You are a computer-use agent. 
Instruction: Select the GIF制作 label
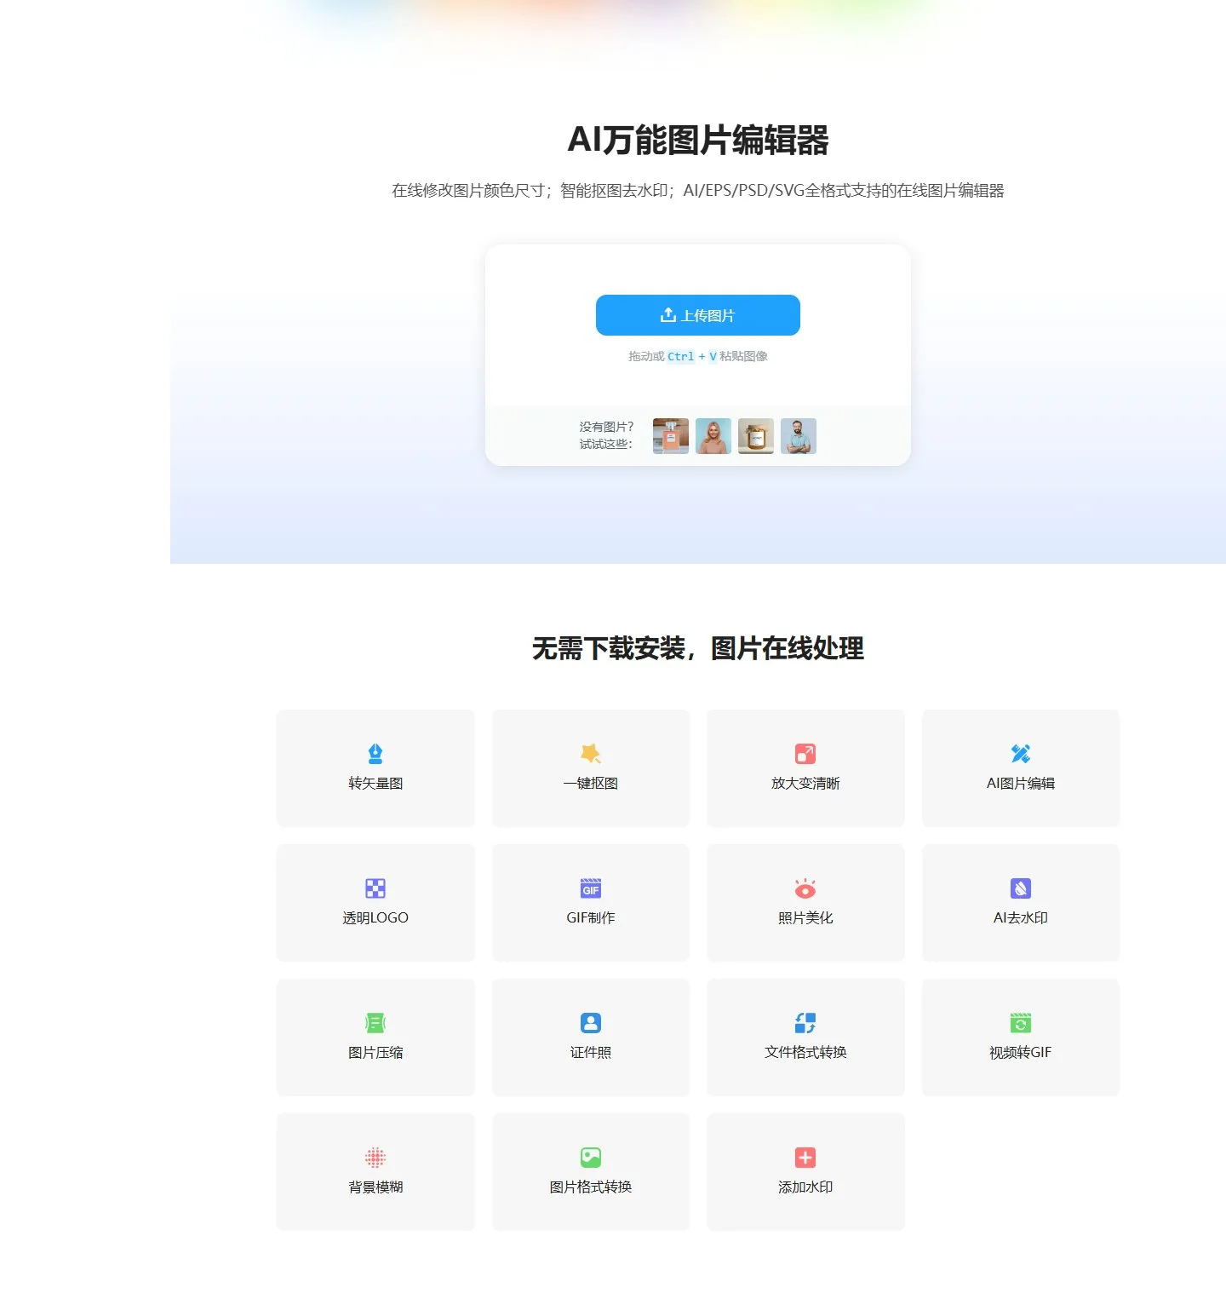(591, 918)
